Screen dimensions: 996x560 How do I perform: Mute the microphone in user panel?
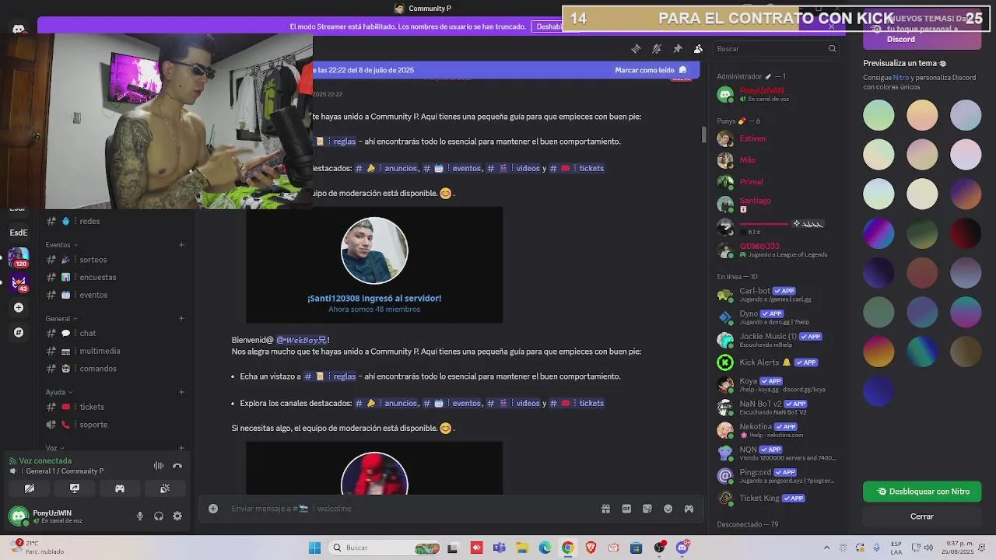pyautogui.click(x=140, y=516)
